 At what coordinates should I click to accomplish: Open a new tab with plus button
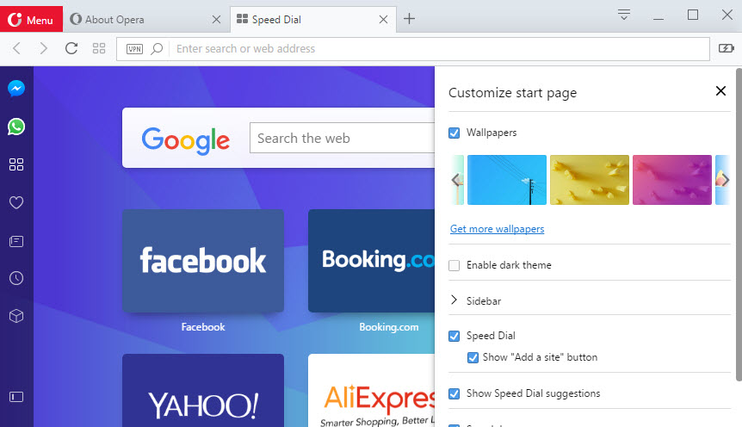coord(410,19)
